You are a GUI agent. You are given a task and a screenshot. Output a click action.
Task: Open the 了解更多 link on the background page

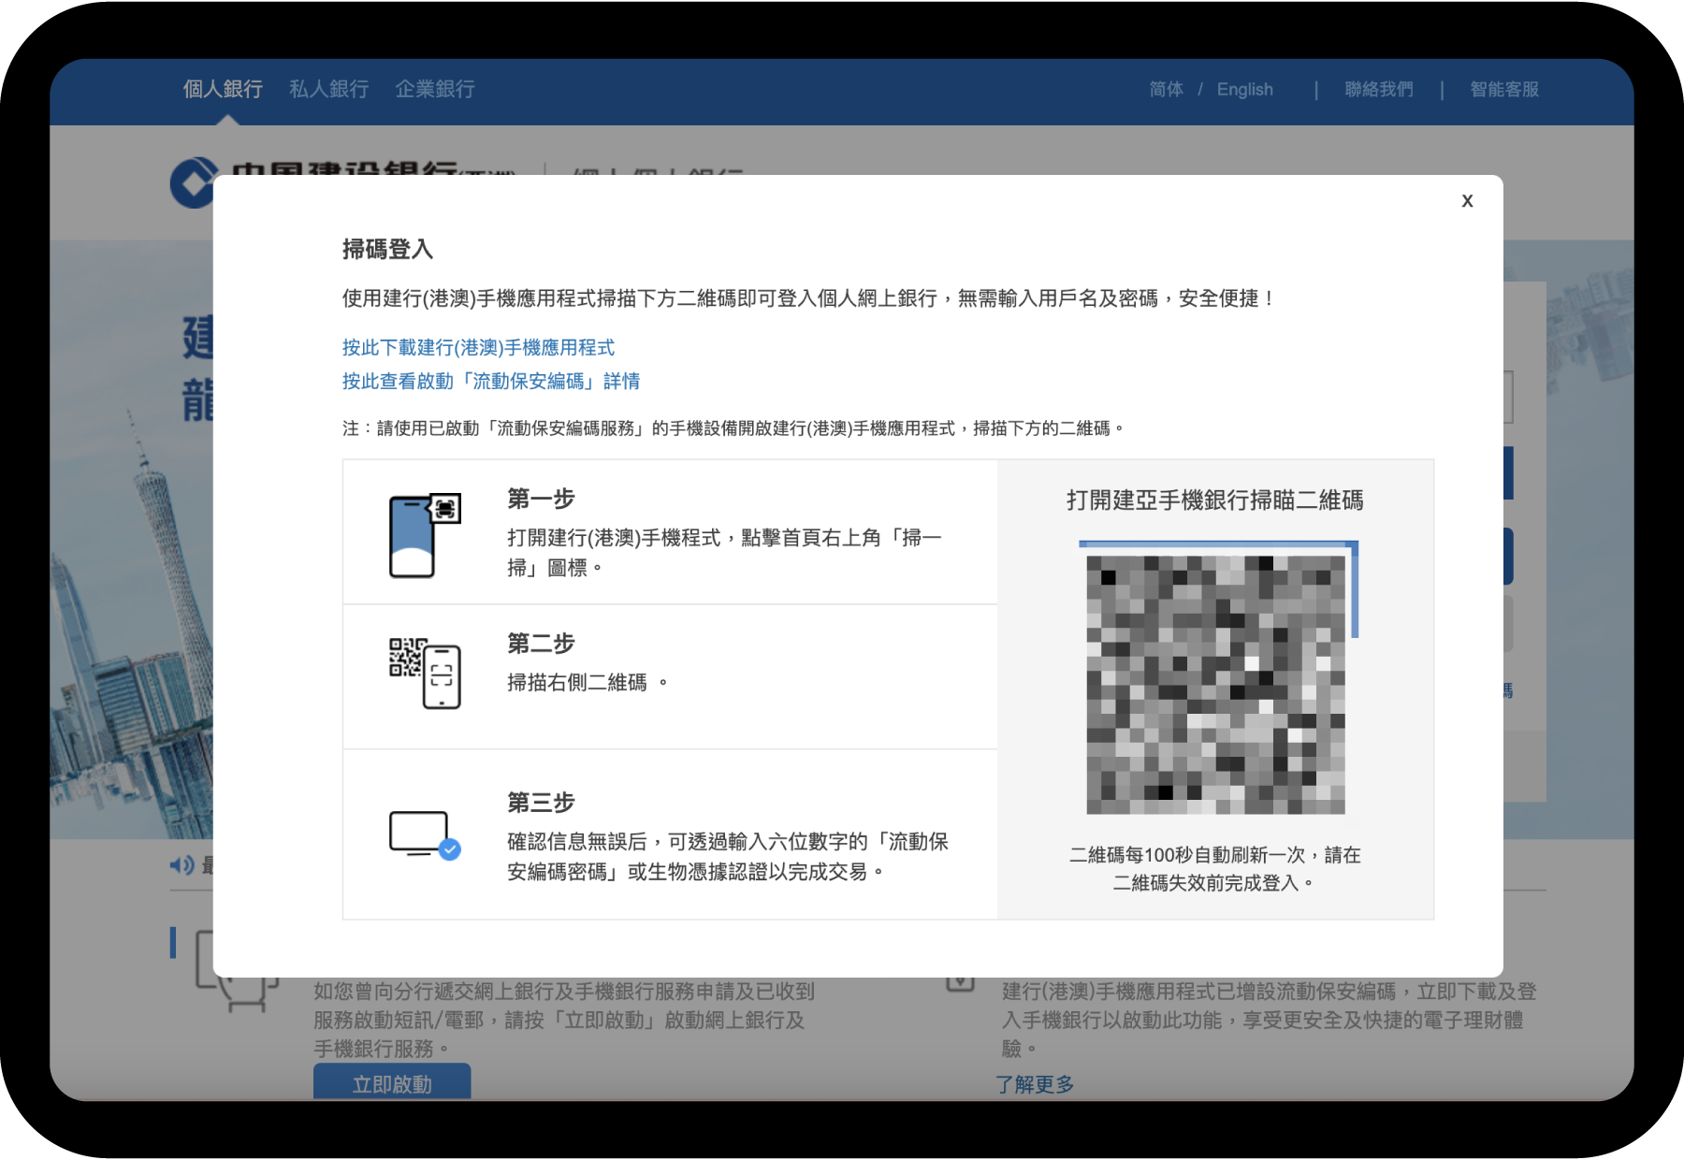(x=1035, y=1084)
